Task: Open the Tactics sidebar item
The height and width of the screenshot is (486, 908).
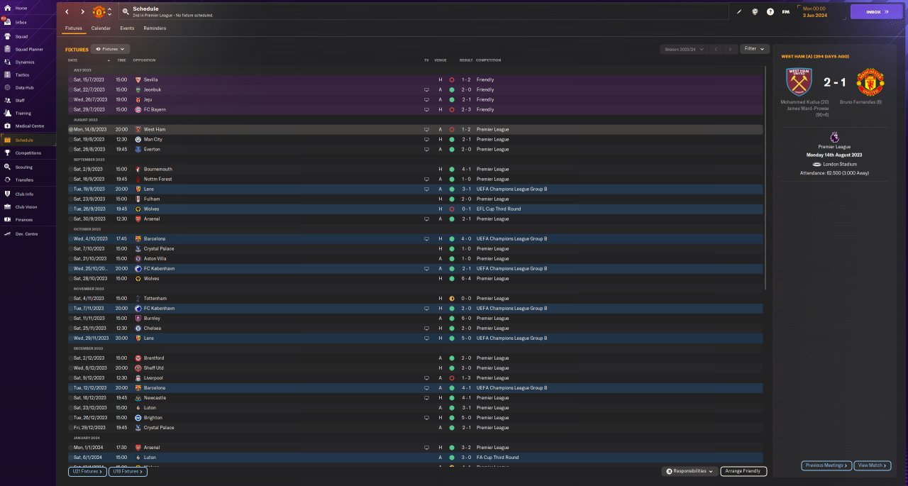Action: coord(22,74)
